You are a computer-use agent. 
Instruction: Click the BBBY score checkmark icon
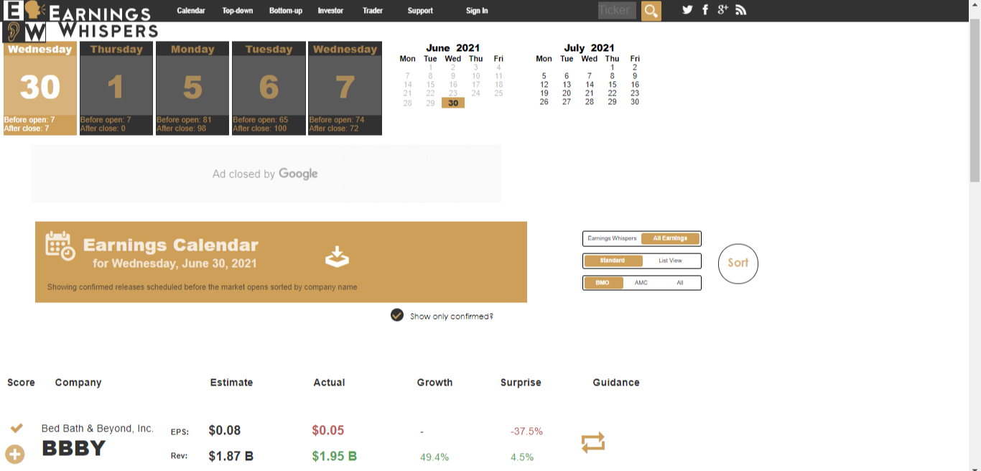17,429
